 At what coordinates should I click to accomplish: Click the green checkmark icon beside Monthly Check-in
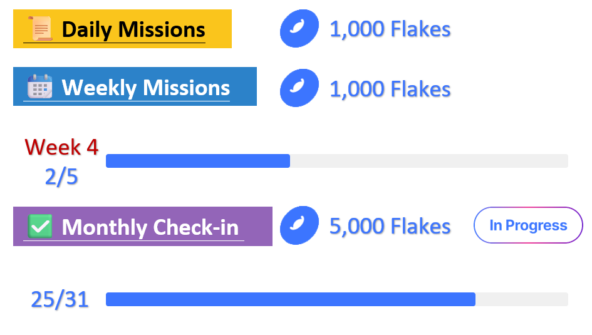(x=40, y=227)
